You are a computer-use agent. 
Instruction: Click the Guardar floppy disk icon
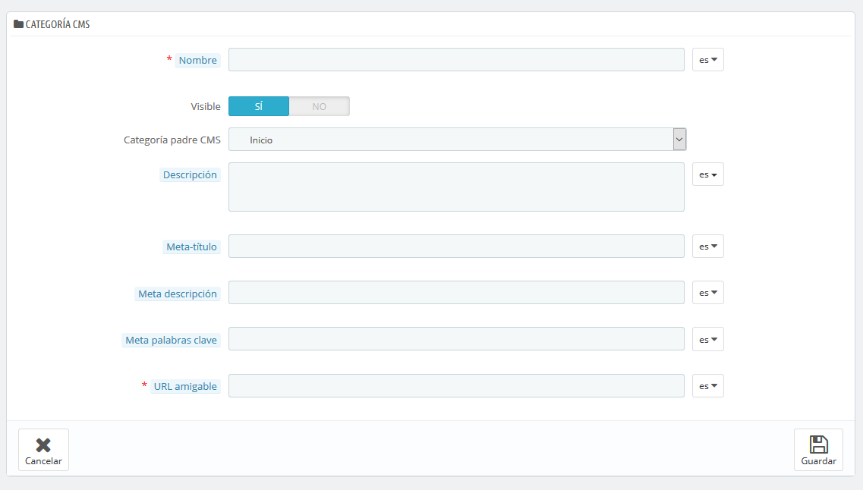[818, 444]
